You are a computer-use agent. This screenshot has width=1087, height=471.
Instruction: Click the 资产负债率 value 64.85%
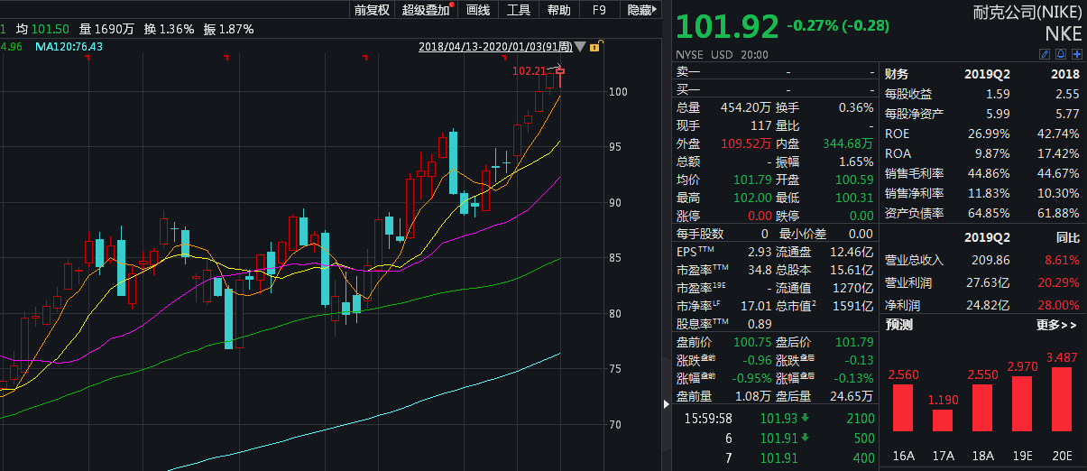tap(987, 213)
